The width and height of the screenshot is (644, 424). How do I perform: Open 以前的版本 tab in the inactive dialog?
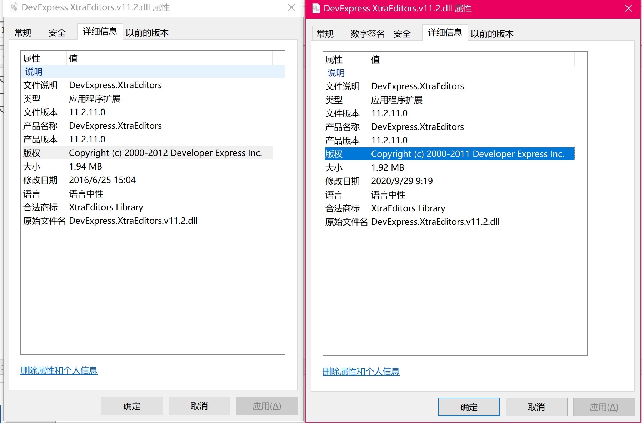click(x=147, y=33)
